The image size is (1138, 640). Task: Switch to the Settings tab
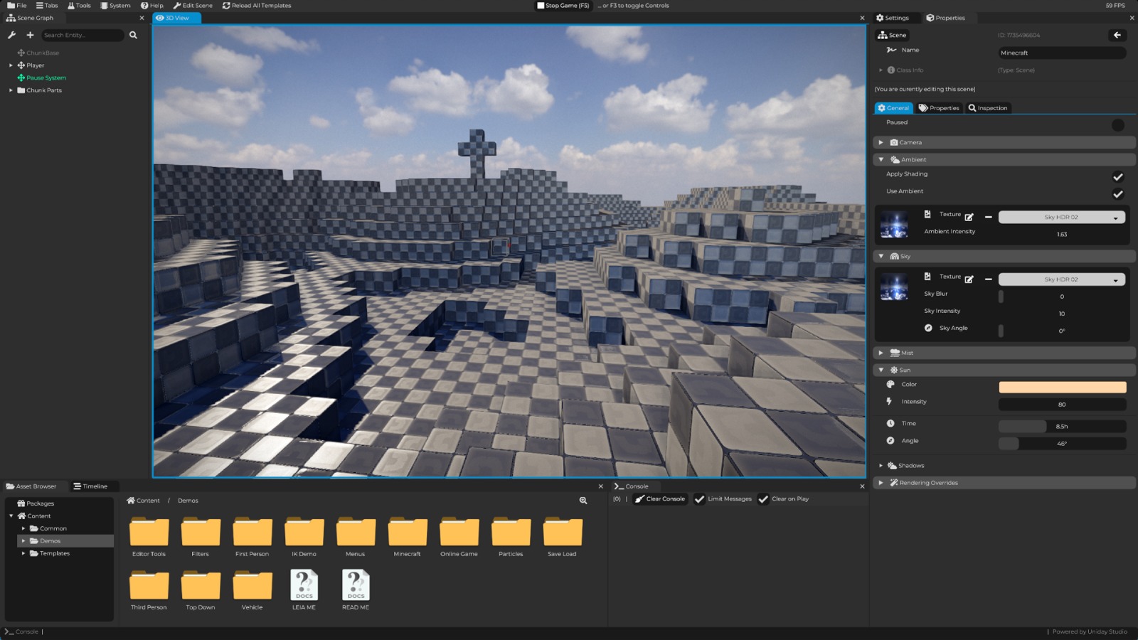(x=893, y=18)
